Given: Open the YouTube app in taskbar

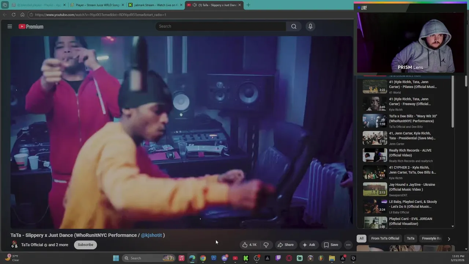Looking at the screenshot, I should [x=235, y=258].
